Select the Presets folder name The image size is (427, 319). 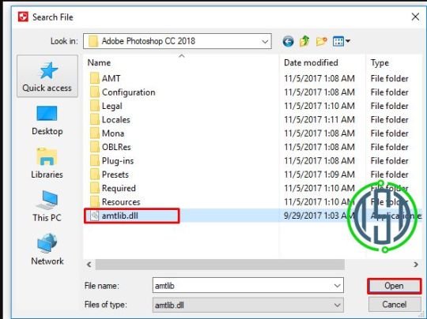click(115, 175)
